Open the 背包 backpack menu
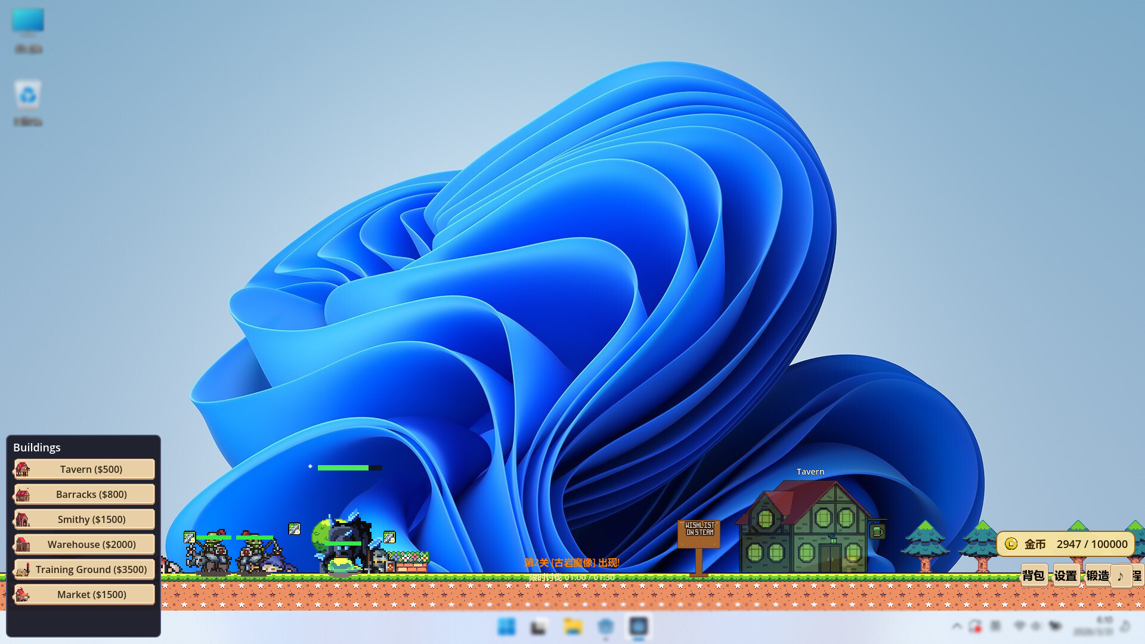Screen dimensions: 1145x644 1033,575
